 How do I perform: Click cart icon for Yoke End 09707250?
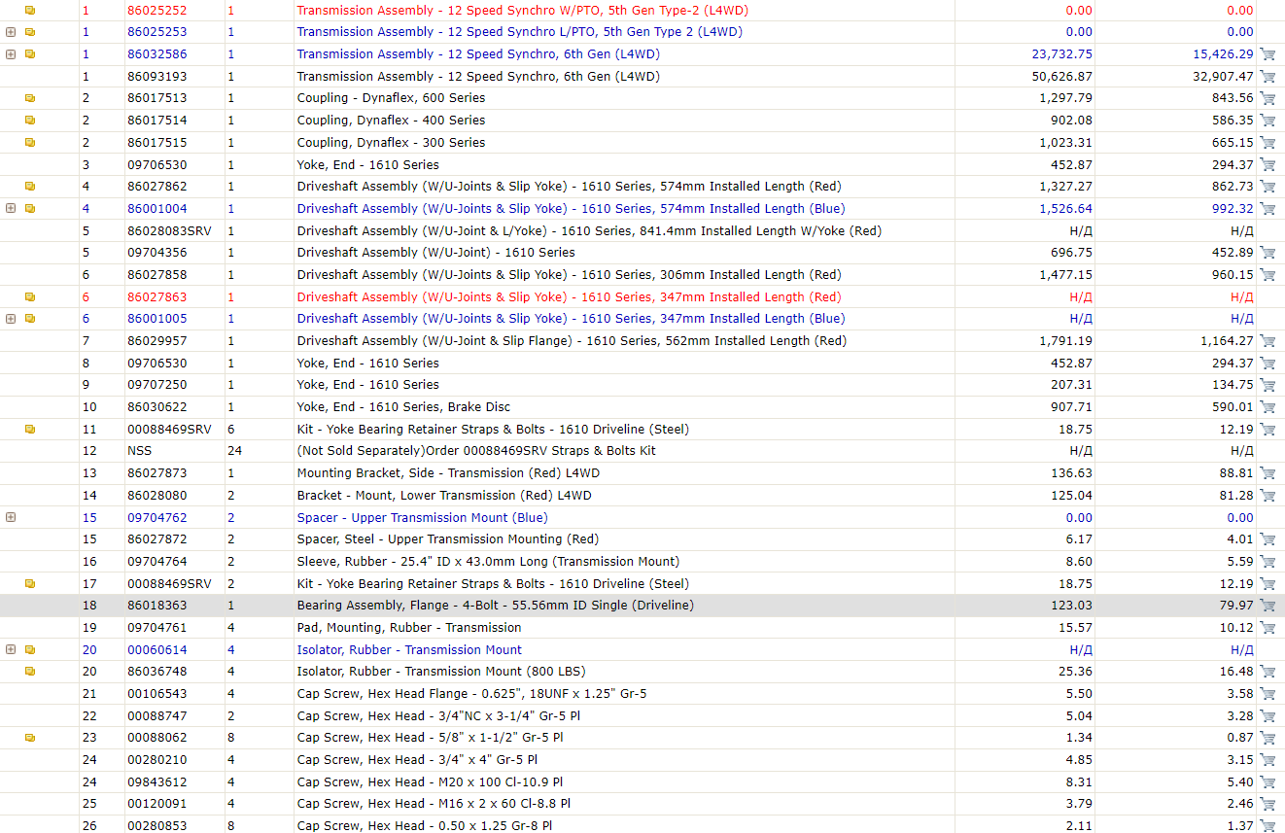point(1268,385)
